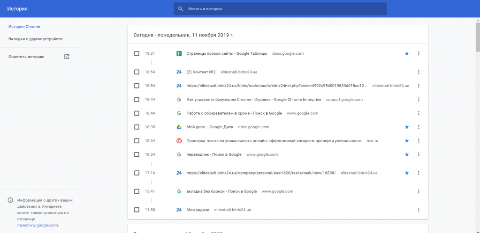
Task: Click the Искать в истории search field
Action: point(280,9)
